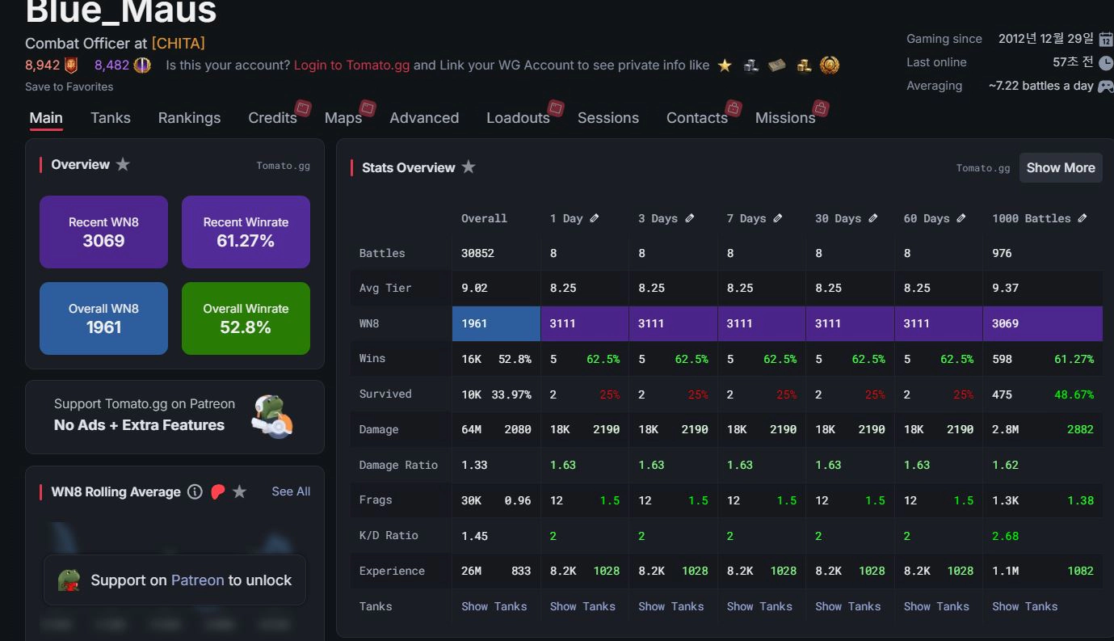Click the star icon beside WN8 Rolling Average
This screenshot has height=641, width=1114.
(x=239, y=491)
